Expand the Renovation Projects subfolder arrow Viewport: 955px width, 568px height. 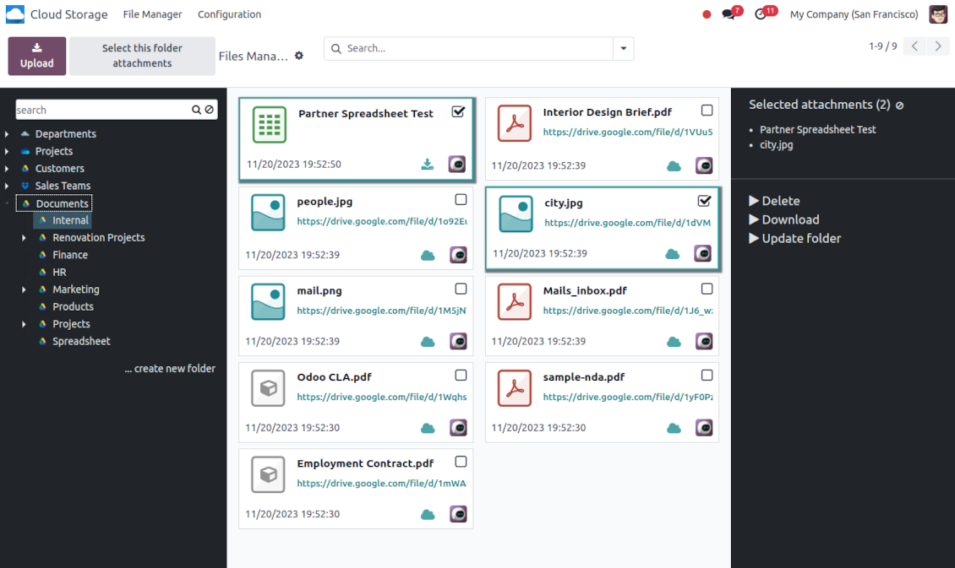(24, 238)
